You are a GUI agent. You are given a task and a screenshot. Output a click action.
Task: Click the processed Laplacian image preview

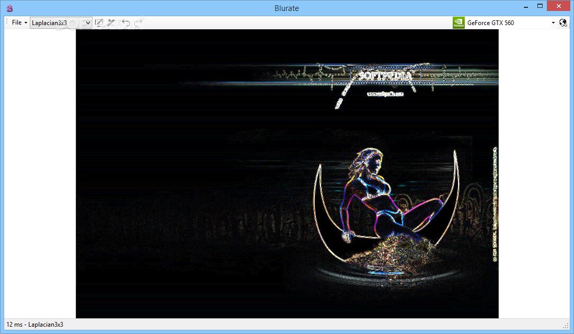pos(287,174)
